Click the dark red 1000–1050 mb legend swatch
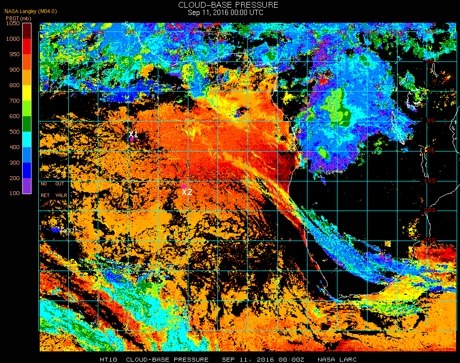The width and height of the screenshot is (460, 363). coord(27,31)
